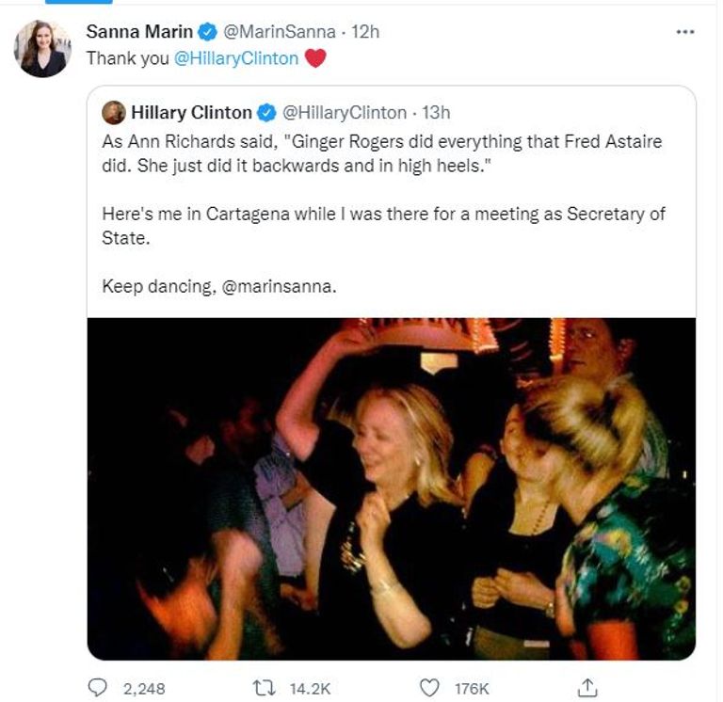Open the 12h tweet timestamp

coord(365,31)
